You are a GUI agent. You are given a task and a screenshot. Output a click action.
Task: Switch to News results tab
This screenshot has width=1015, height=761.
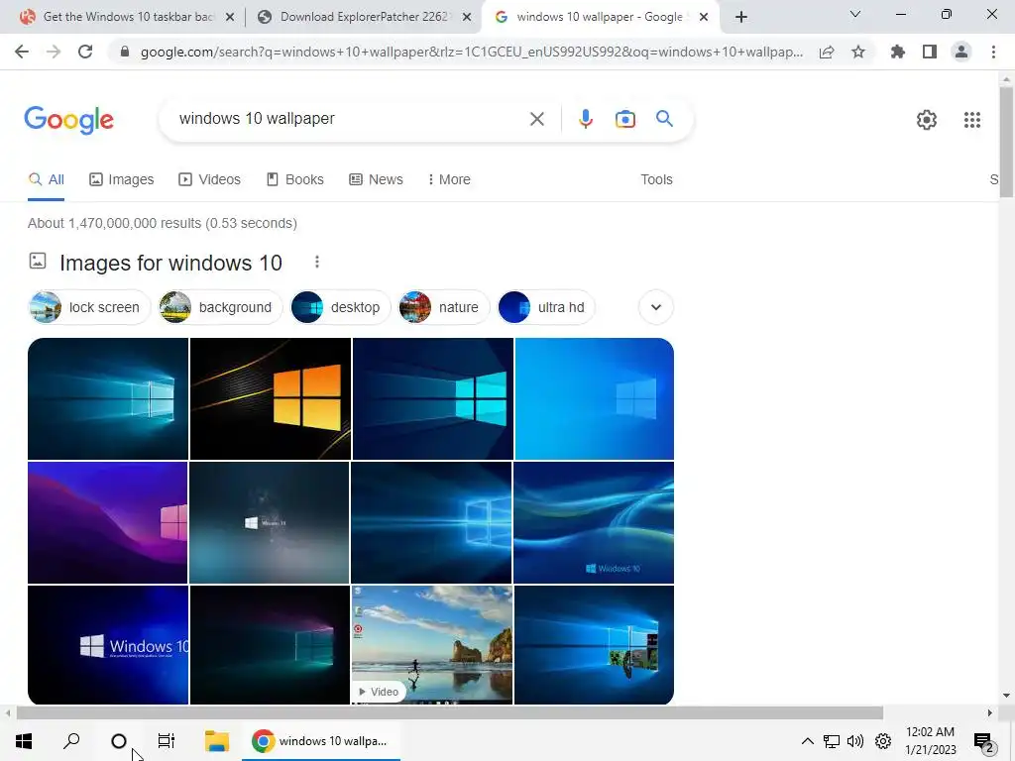click(376, 179)
